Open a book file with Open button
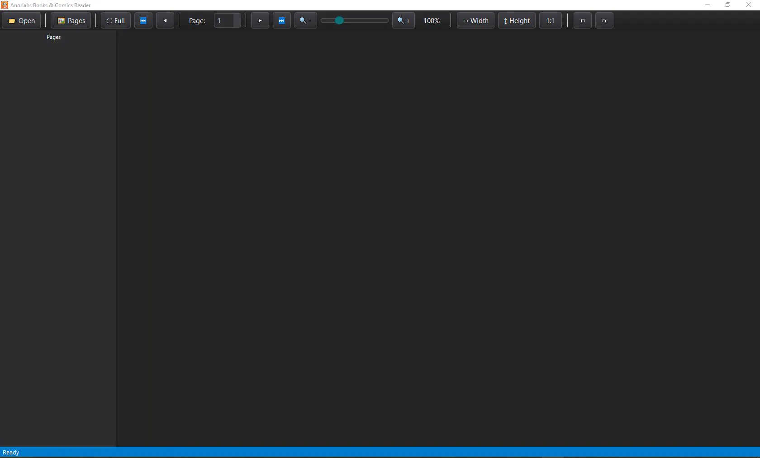This screenshot has width=760, height=458. tap(21, 21)
